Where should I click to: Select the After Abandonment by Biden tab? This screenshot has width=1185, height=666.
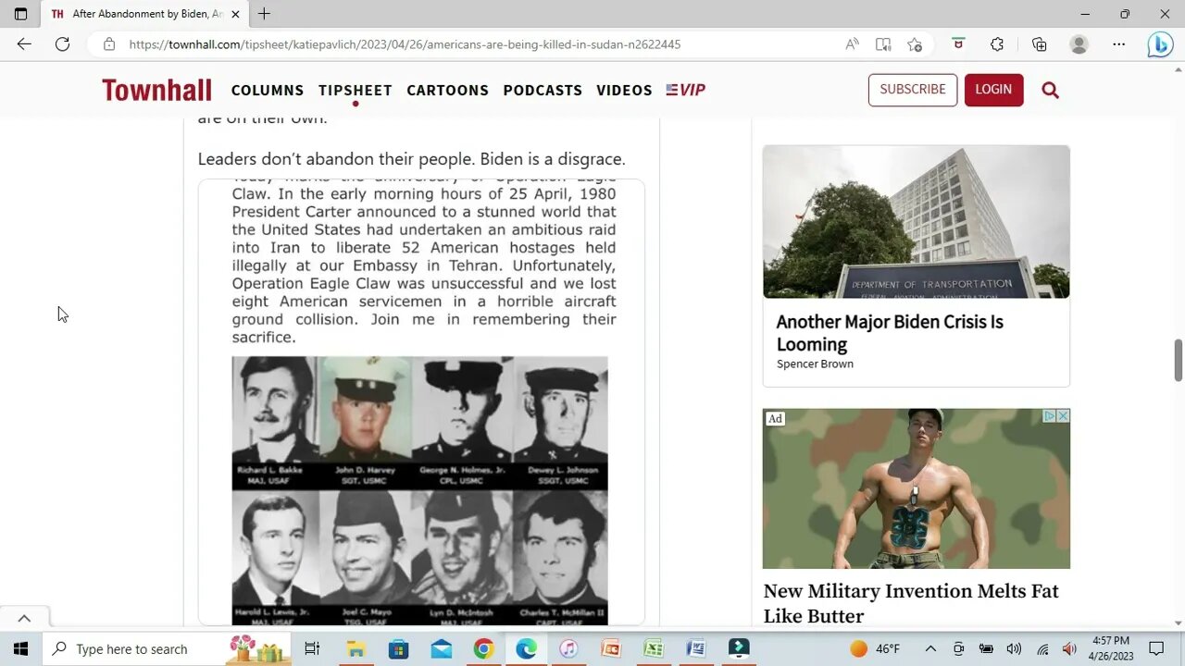[x=144, y=14]
